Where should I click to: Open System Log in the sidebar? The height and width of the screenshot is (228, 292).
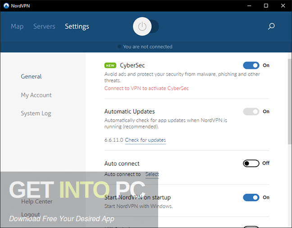[x=36, y=113]
